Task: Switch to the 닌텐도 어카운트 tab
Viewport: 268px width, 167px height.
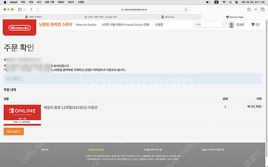Action: [33, 17]
